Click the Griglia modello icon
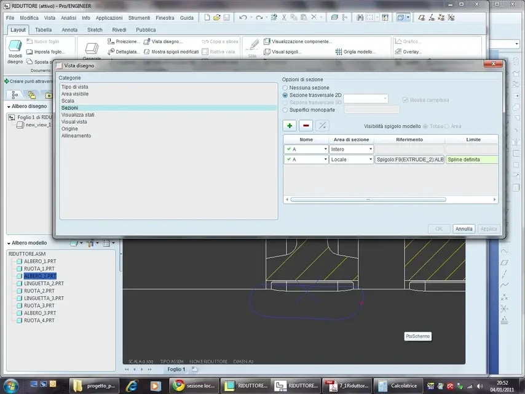The height and width of the screenshot is (394, 525). [339, 52]
